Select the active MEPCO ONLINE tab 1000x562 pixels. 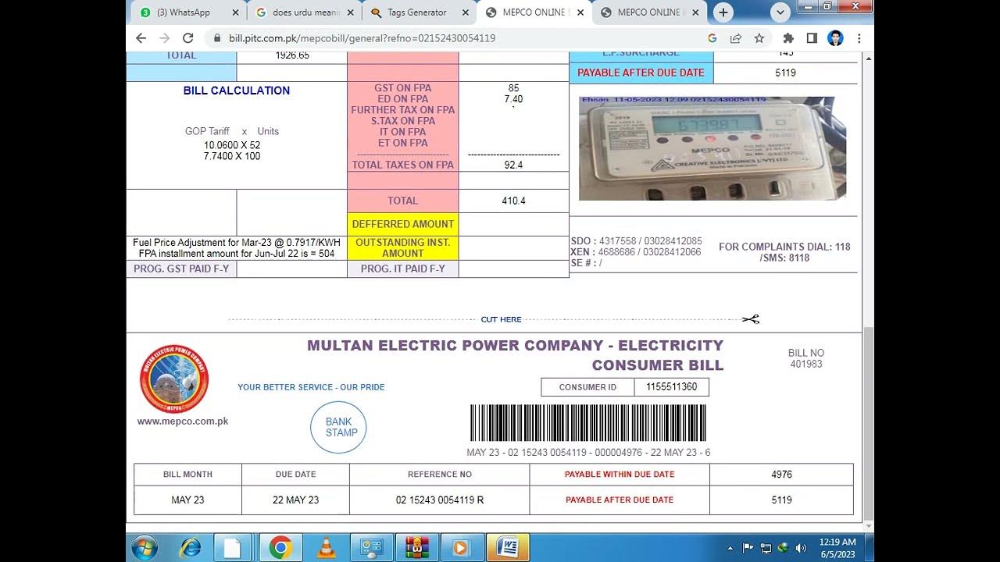533,12
